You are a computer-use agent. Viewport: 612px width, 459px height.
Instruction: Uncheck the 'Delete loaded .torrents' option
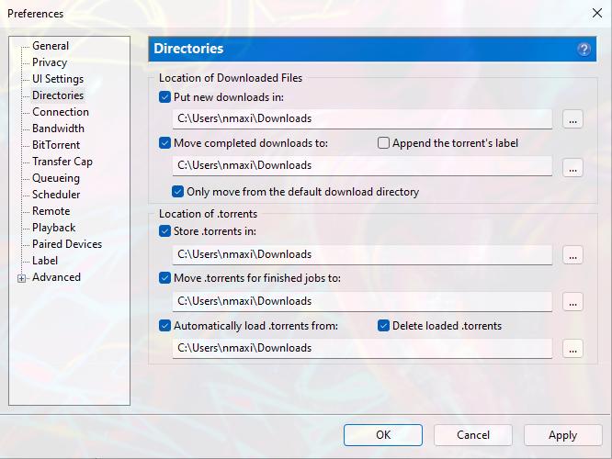[x=383, y=326]
